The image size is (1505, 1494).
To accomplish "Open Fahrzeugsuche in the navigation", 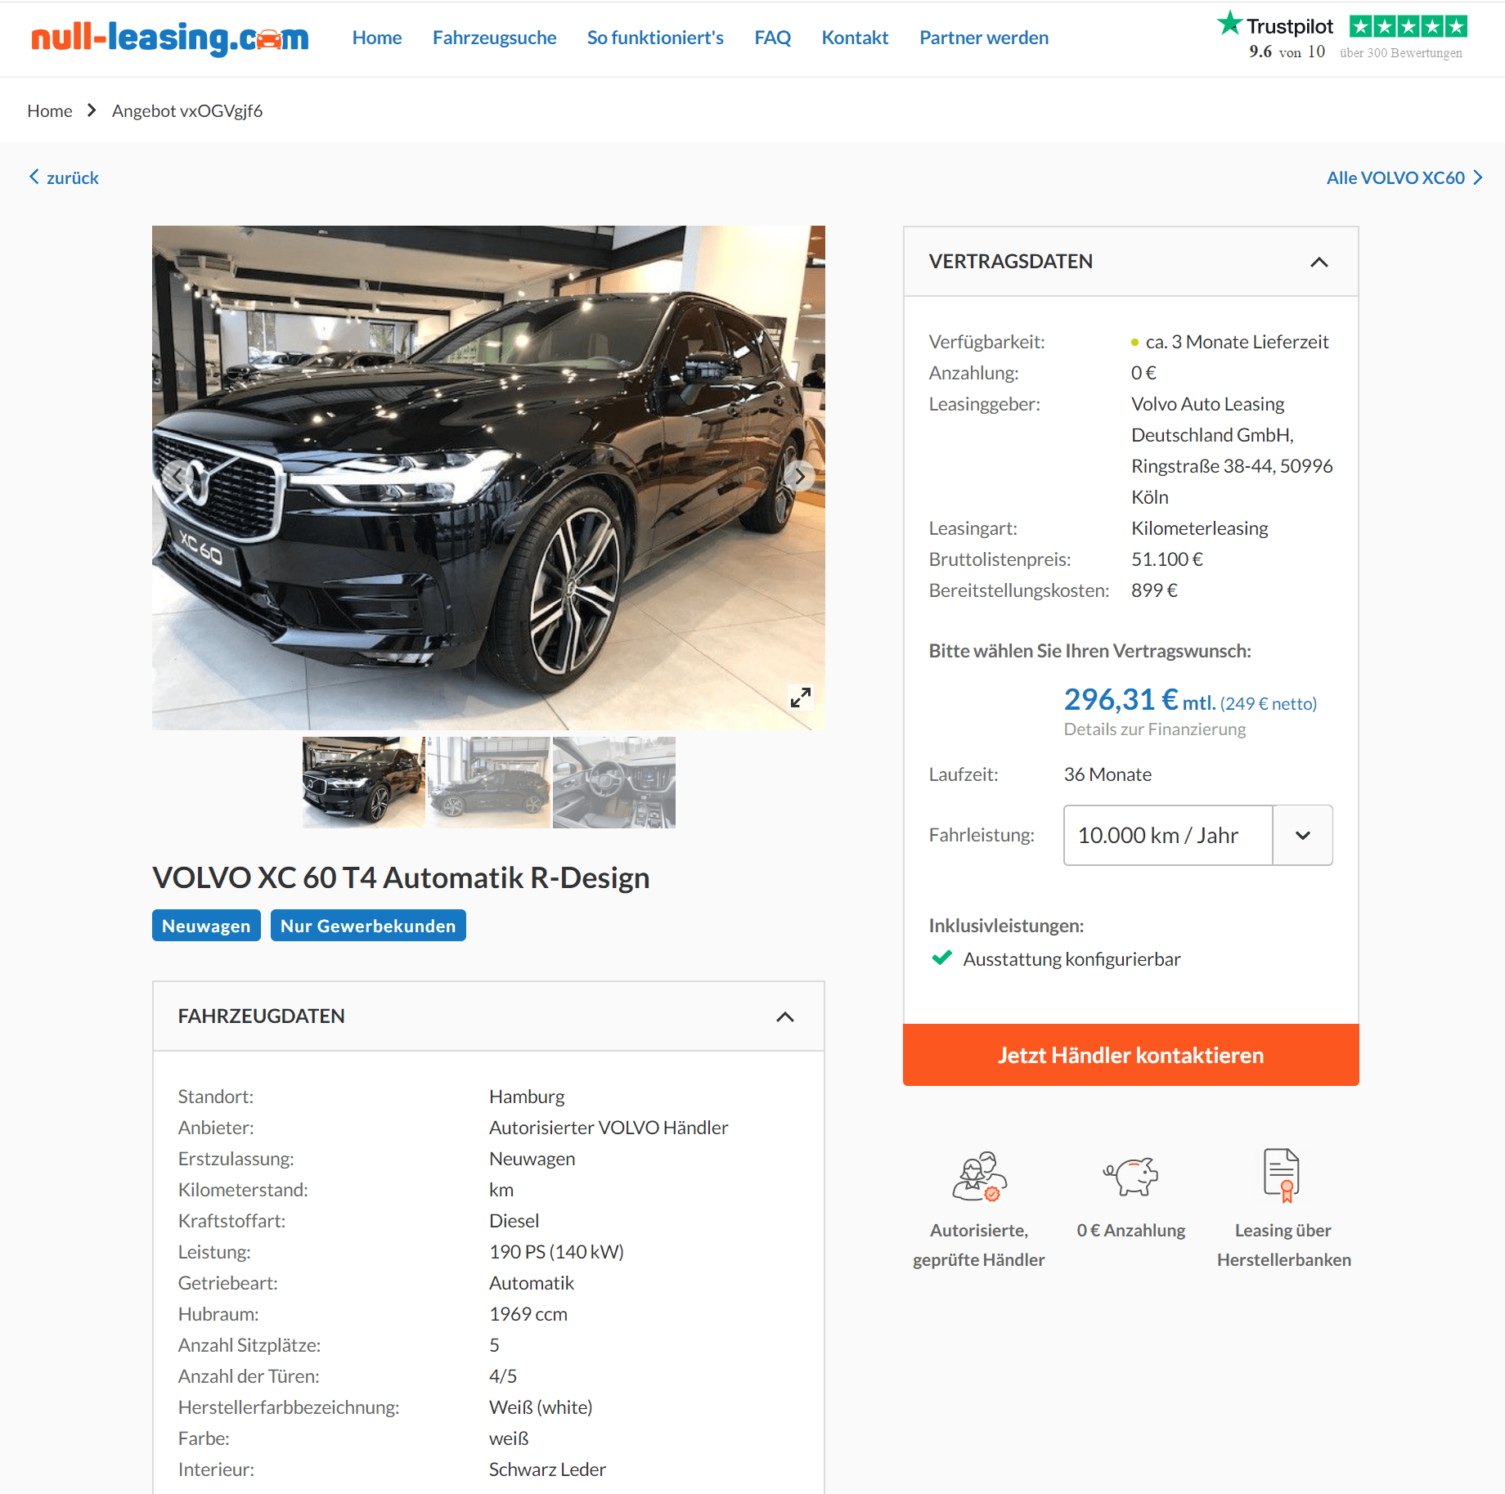I will pyautogui.click(x=494, y=38).
